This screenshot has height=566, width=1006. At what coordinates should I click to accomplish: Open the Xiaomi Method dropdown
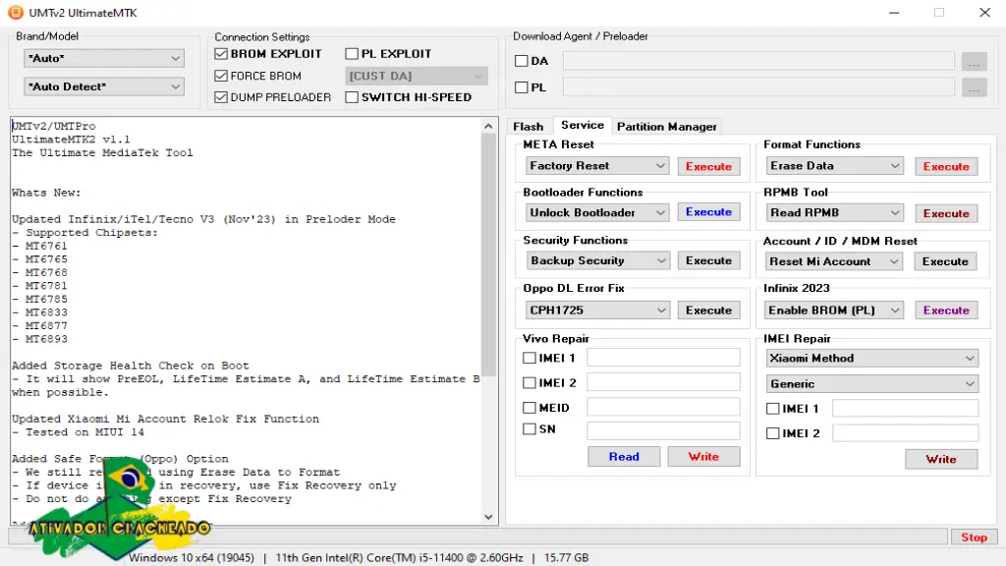point(872,358)
